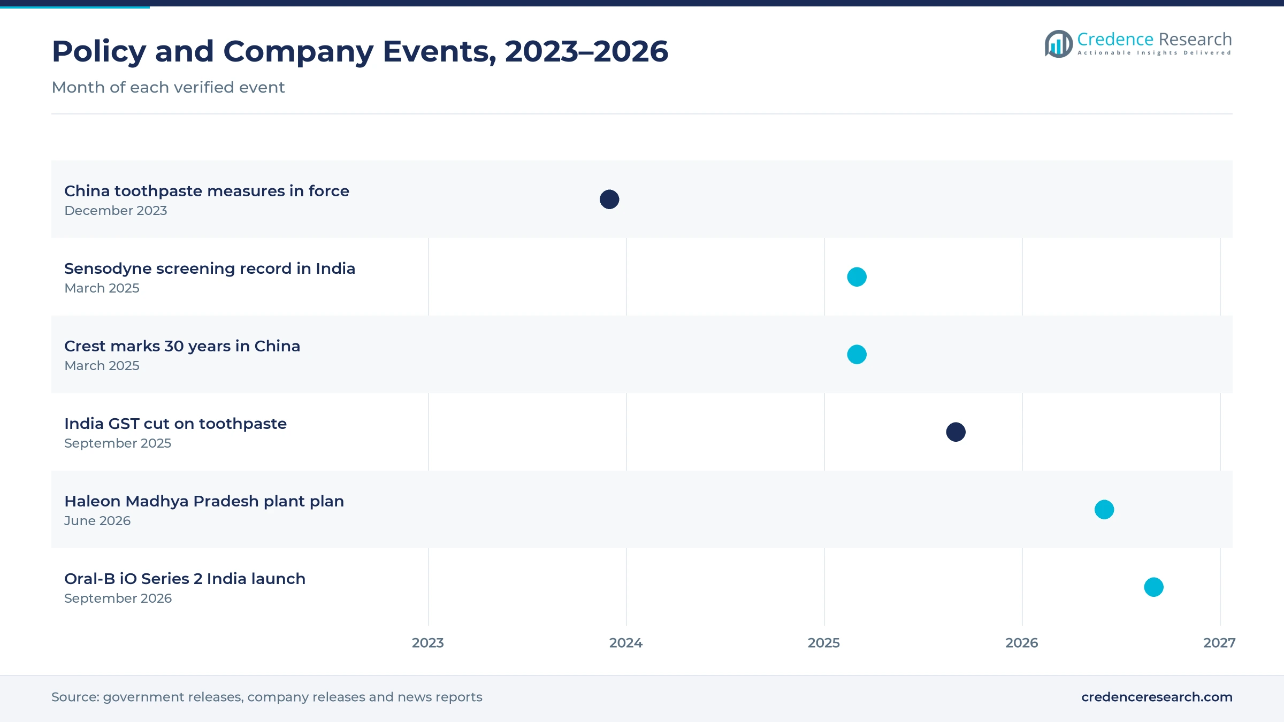
Task: Select the Crest 30 years marker dot
Action: (x=857, y=355)
